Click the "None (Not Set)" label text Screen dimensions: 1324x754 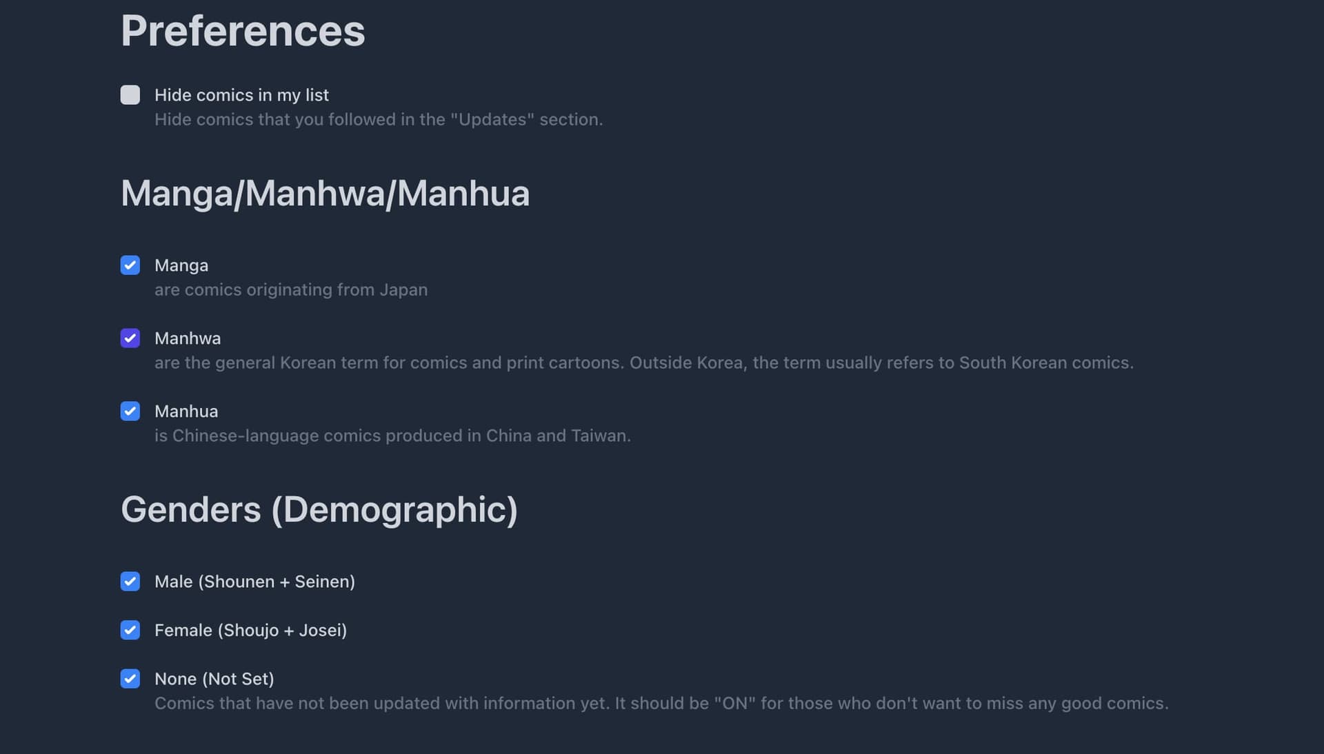(214, 679)
